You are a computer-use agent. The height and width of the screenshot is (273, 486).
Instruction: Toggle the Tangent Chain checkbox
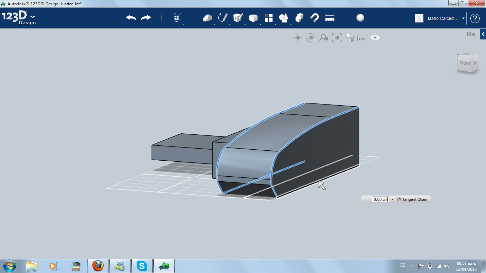399,199
